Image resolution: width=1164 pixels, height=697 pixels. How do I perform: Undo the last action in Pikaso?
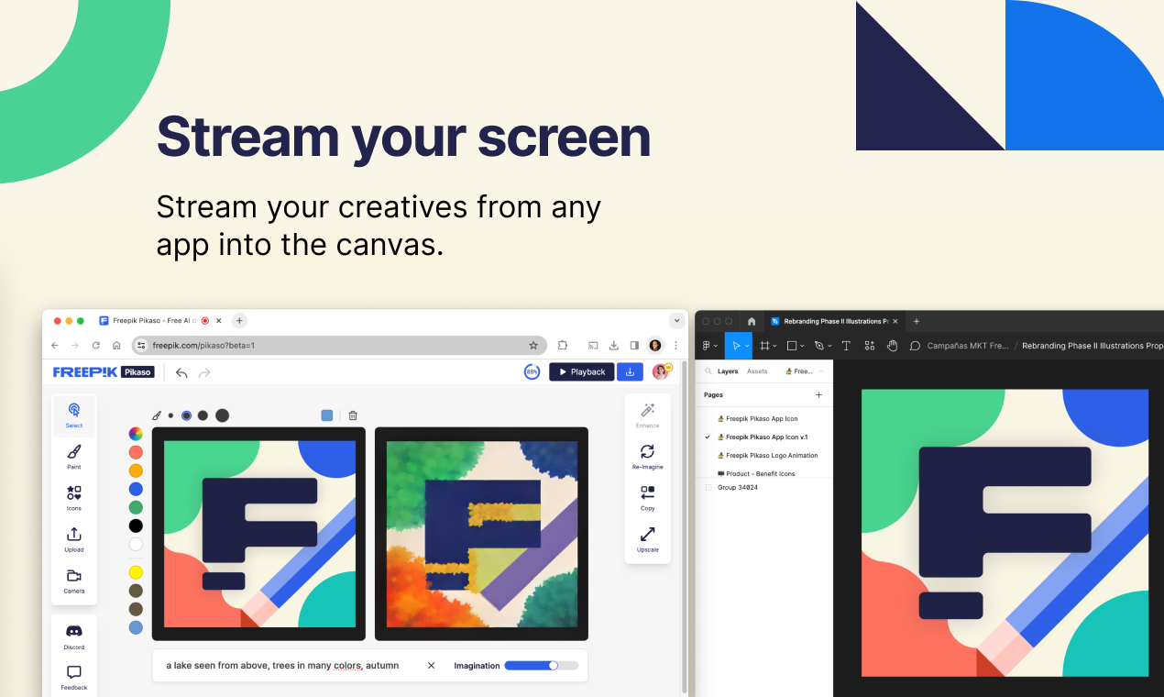(181, 372)
